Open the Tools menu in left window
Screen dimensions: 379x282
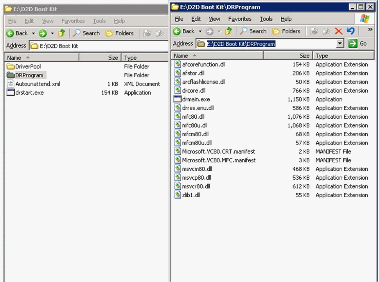tap(99, 21)
